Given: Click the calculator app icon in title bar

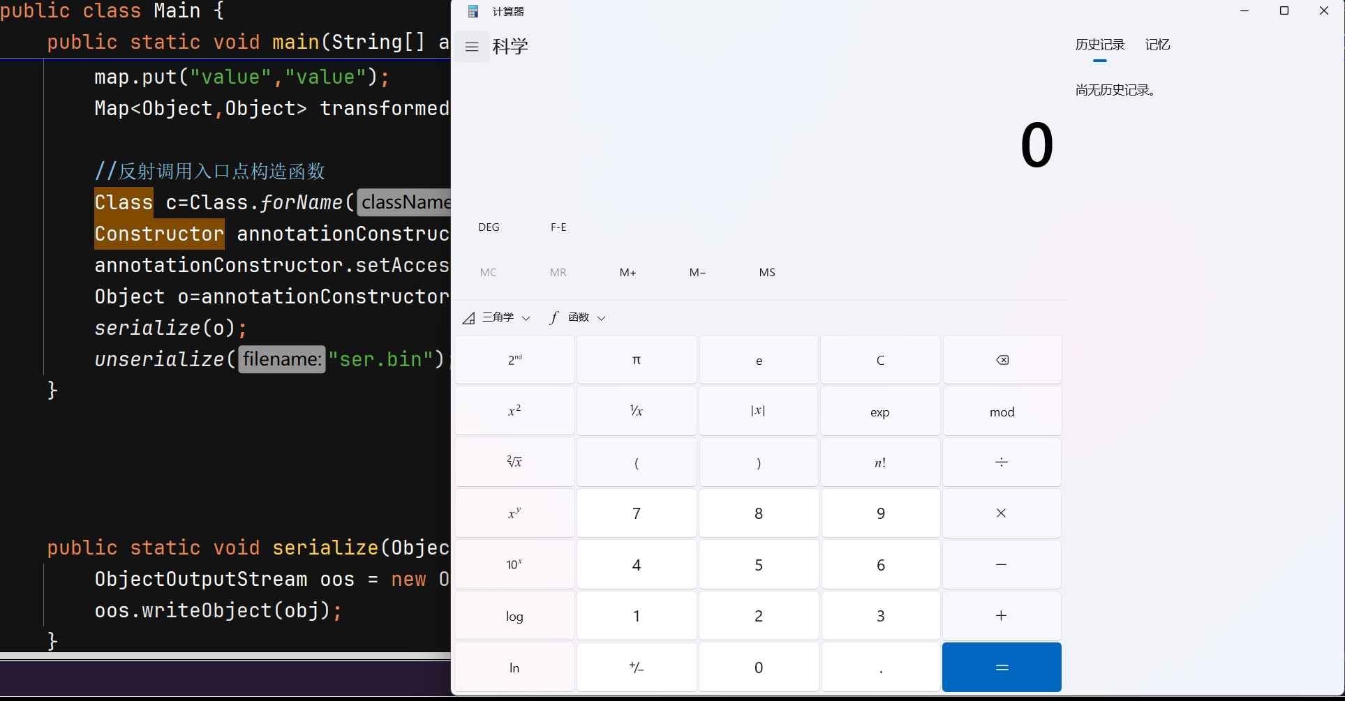Looking at the screenshot, I should (x=473, y=11).
